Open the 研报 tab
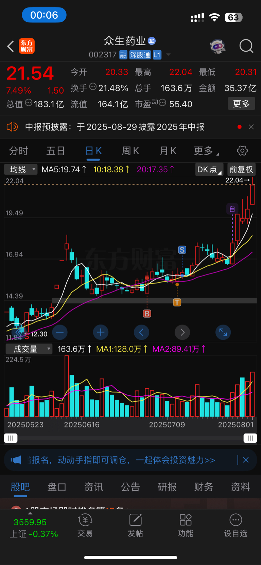Screen dimensions: 261x565 pos(167,487)
